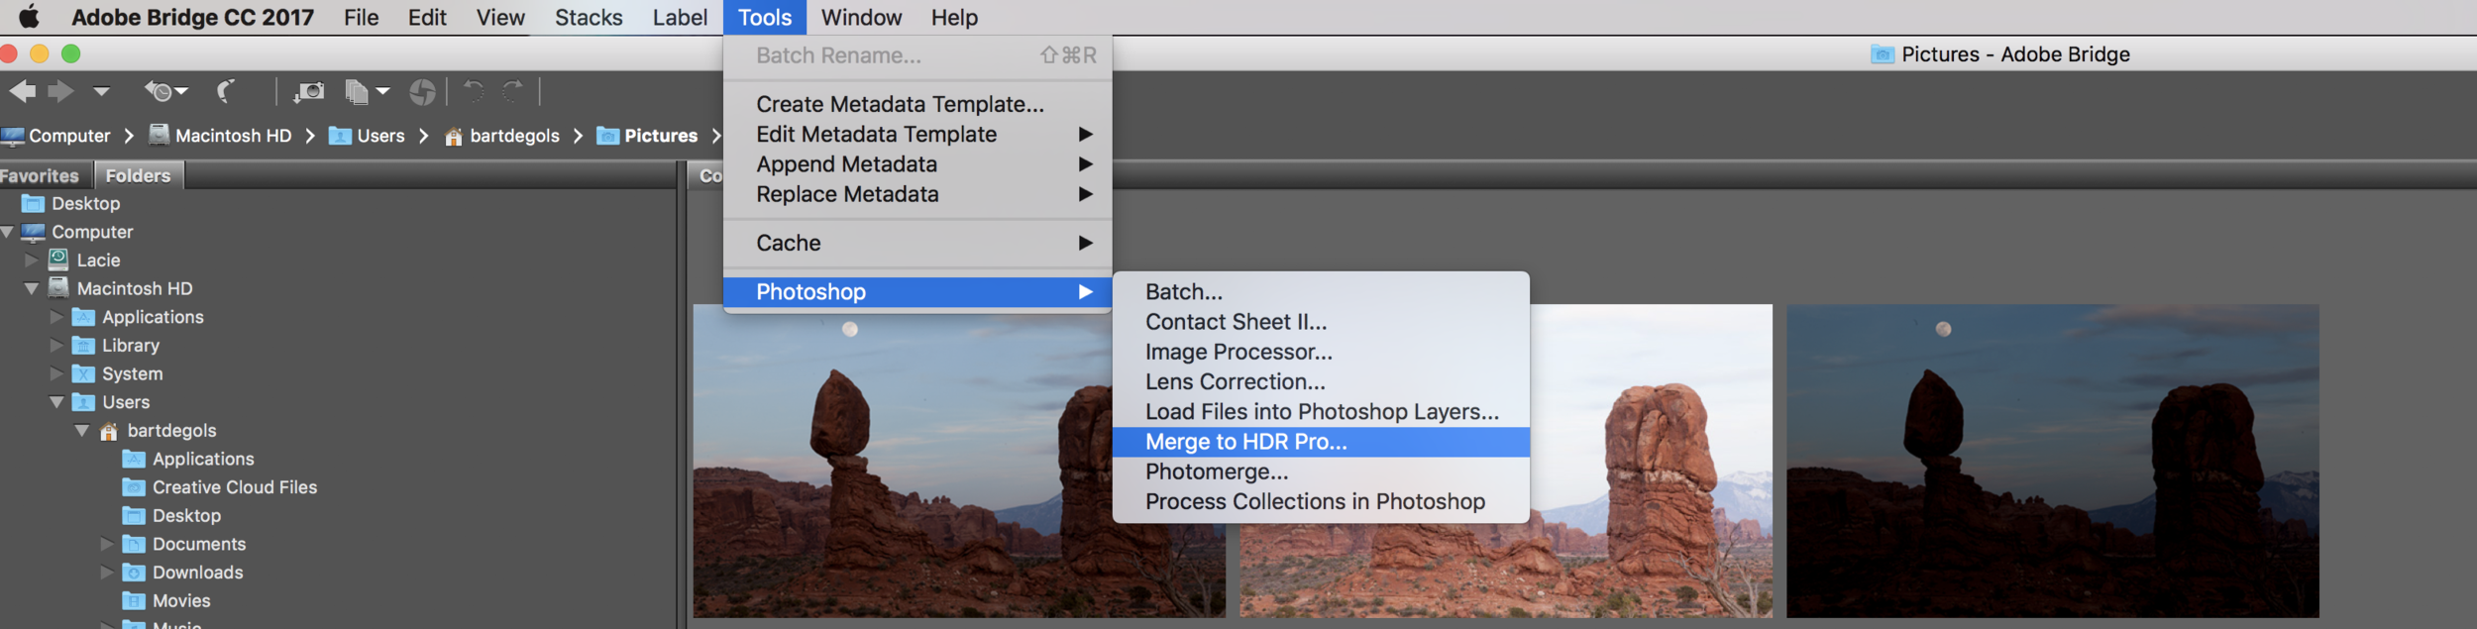
Task: Open the Cache submenu
Action: click(x=917, y=243)
